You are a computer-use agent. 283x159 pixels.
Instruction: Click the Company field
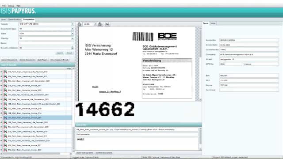pyautogui.click(x=249, y=54)
